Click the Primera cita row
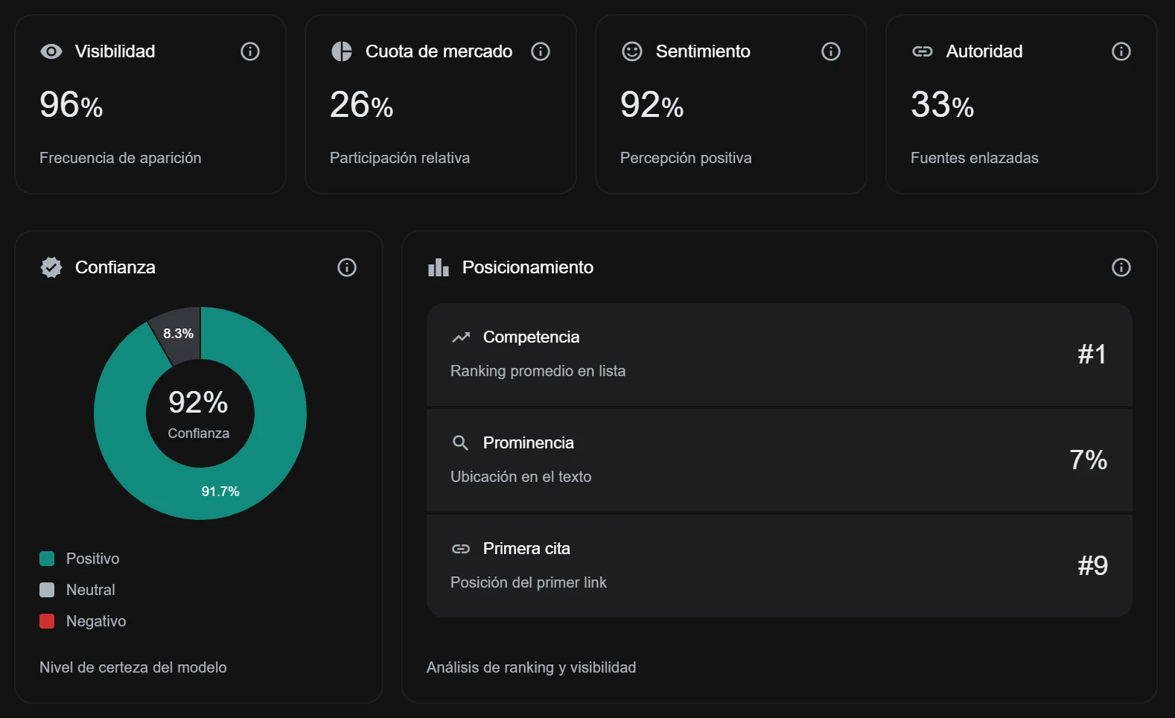 (x=779, y=566)
